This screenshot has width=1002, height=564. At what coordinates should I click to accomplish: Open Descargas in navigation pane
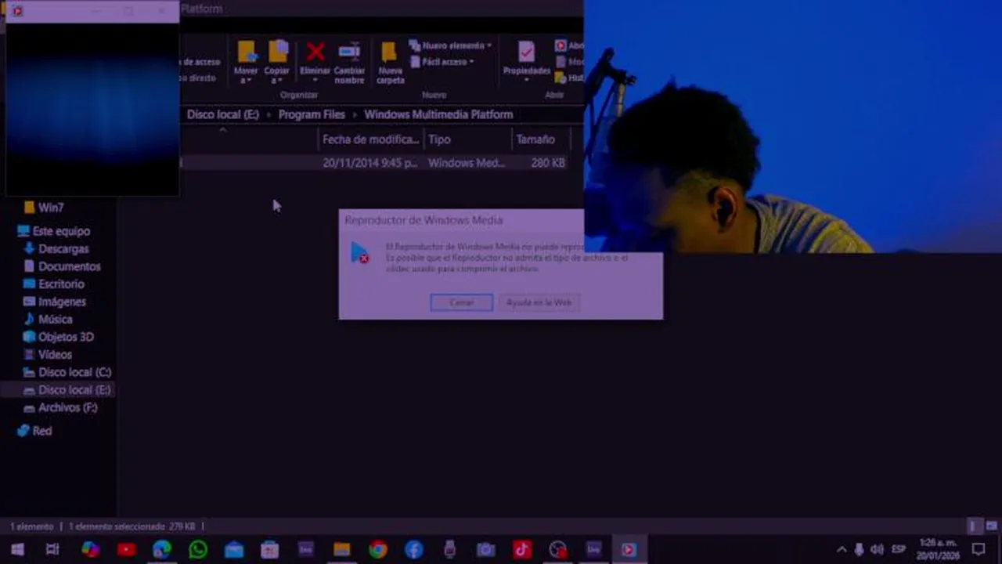click(56, 248)
